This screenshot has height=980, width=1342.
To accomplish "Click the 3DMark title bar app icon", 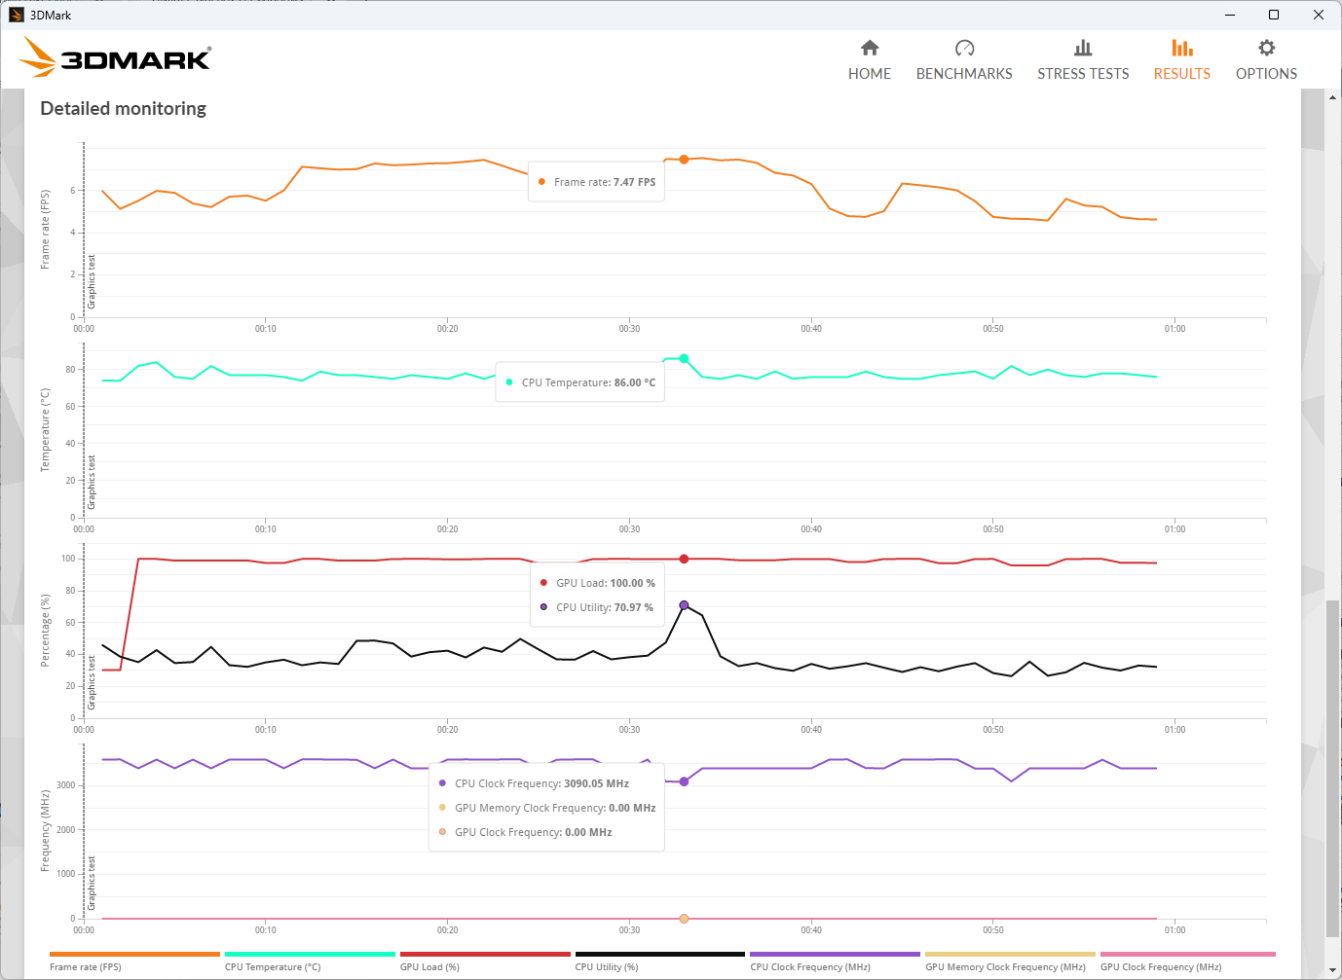I will point(16,15).
